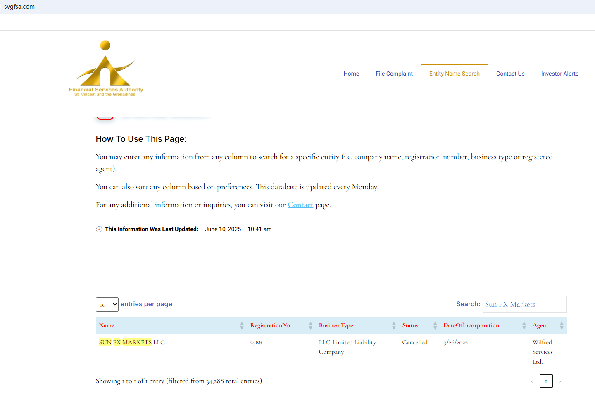Click the previous page arrow

tap(532, 381)
